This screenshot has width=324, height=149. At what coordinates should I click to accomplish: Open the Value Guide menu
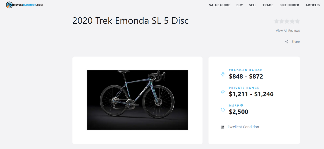coord(219,5)
